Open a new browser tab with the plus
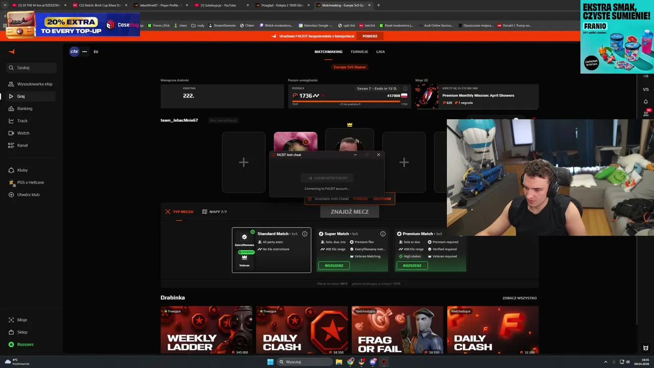 378,5
